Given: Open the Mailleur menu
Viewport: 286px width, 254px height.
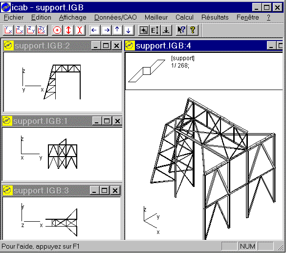Looking at the screenshot, I should click(x=156, y=17).
